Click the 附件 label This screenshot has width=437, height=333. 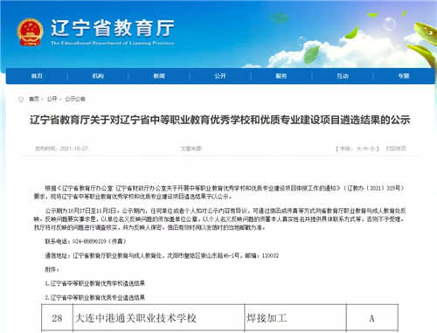pyautogui.click(x=52, y=270)
